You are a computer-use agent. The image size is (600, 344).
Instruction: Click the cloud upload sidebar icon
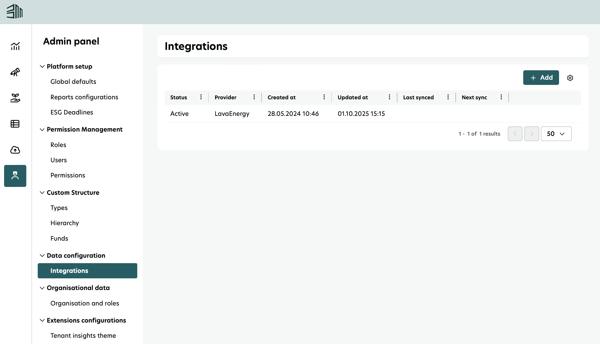coord(15,150)
